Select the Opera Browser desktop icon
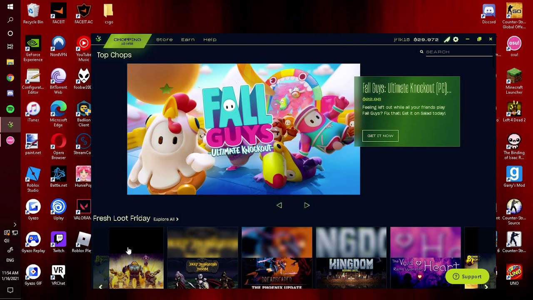 click(58, 147)
